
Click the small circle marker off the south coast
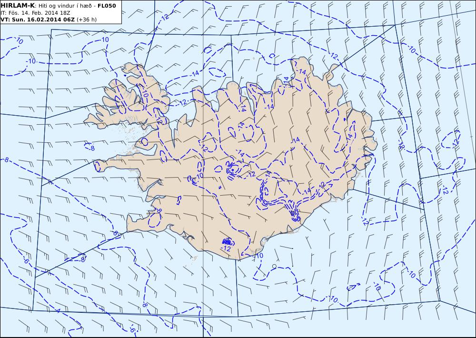275,266
